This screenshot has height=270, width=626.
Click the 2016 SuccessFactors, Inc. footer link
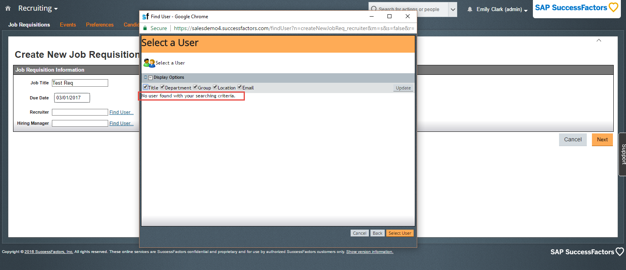tap(49, 252)
